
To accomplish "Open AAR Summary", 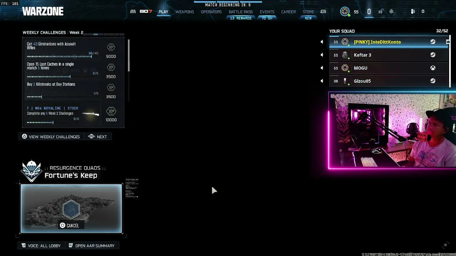I will click(x=92, y=246).
